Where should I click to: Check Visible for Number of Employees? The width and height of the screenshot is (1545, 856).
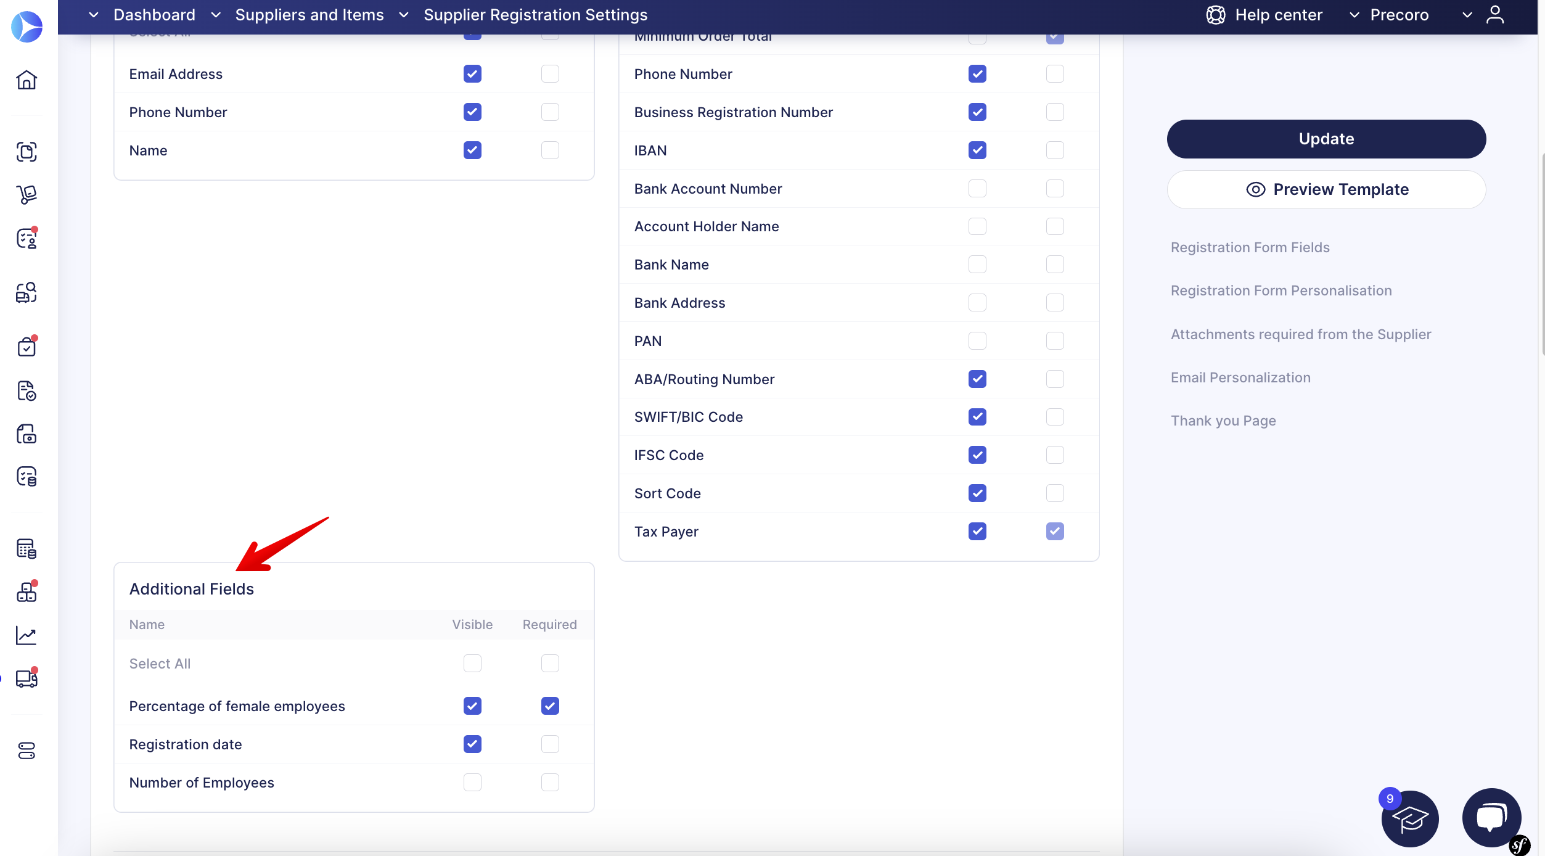tap(472, 783)
